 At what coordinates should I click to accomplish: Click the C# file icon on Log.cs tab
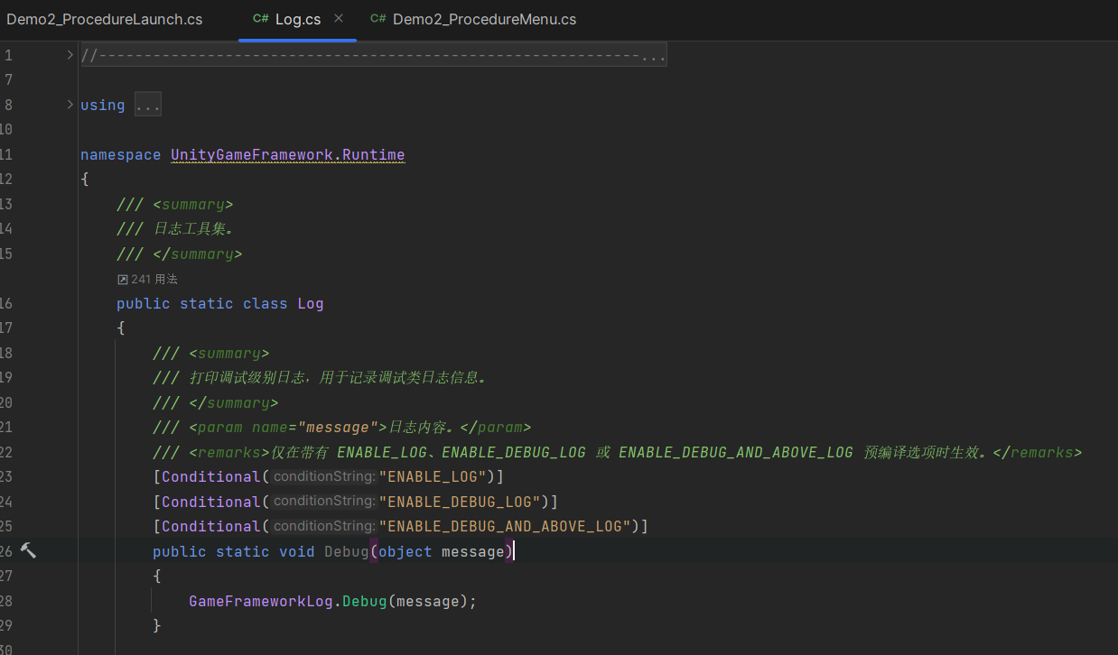click(x=261, y=19)
